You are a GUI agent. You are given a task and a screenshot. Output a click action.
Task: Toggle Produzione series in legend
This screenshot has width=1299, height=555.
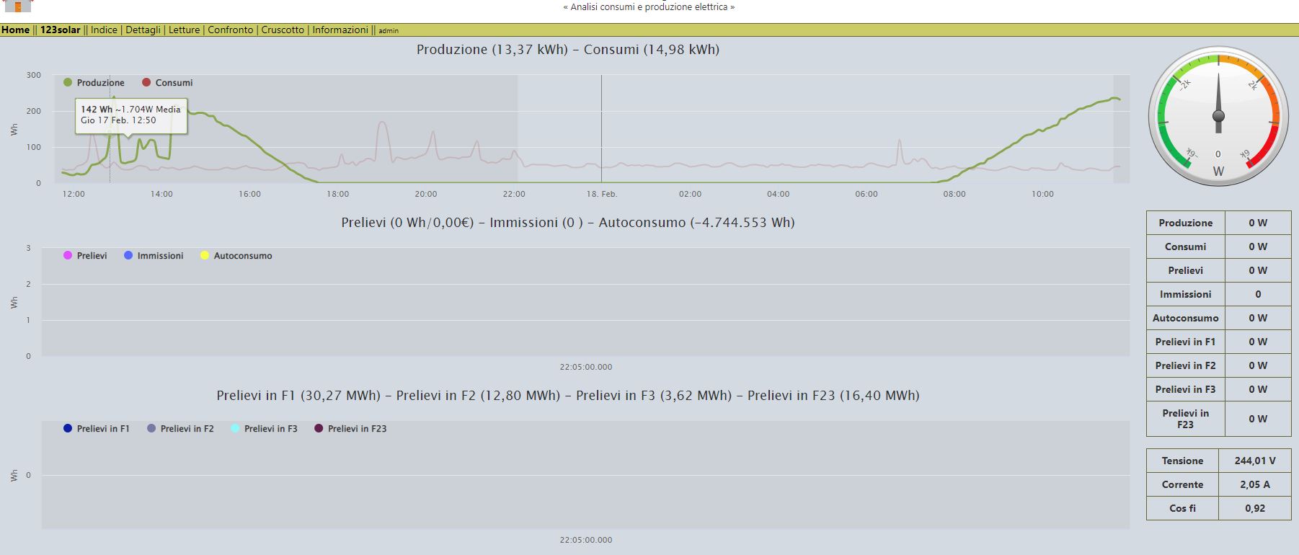[94, 83]
